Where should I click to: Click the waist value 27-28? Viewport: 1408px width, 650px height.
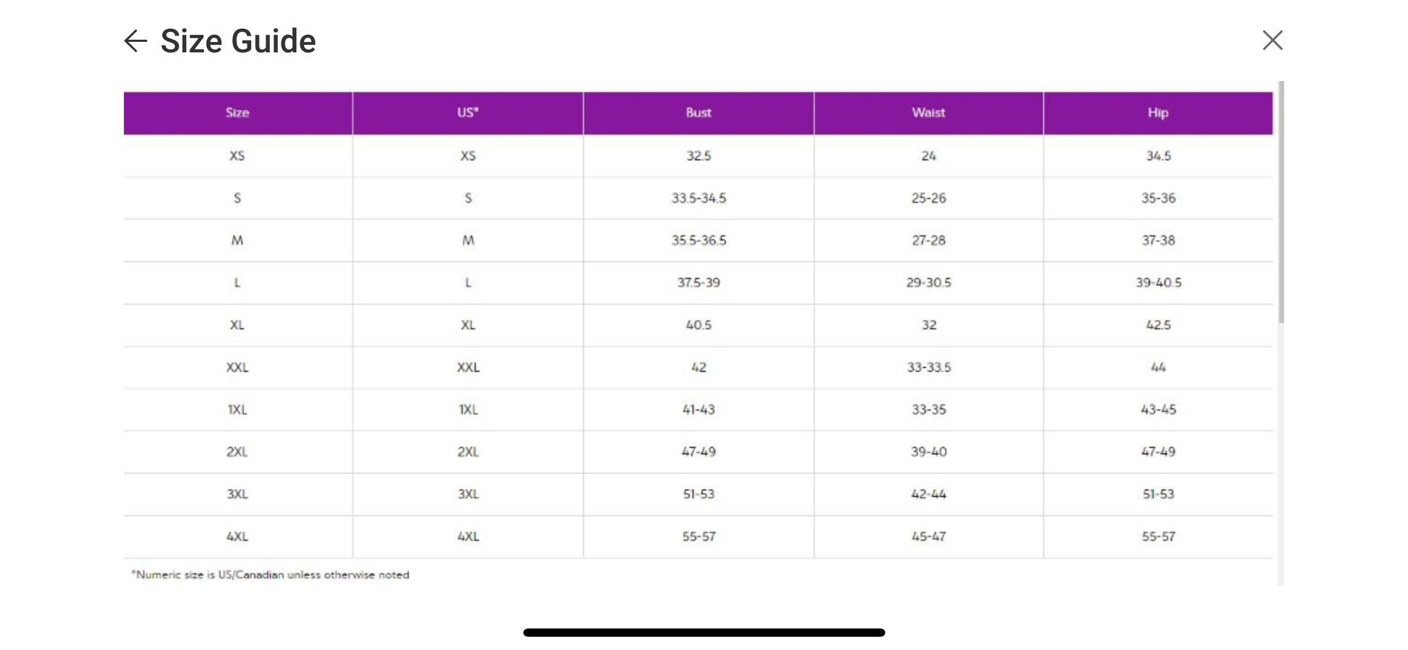tap(928, 240)
